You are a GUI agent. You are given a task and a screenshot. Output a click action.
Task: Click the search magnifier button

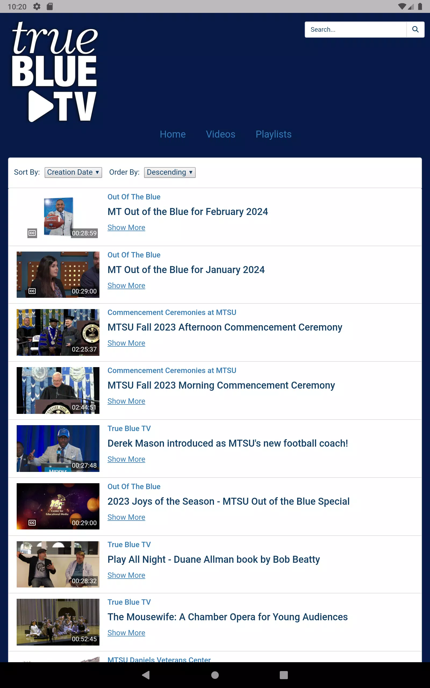click(415, 30)
